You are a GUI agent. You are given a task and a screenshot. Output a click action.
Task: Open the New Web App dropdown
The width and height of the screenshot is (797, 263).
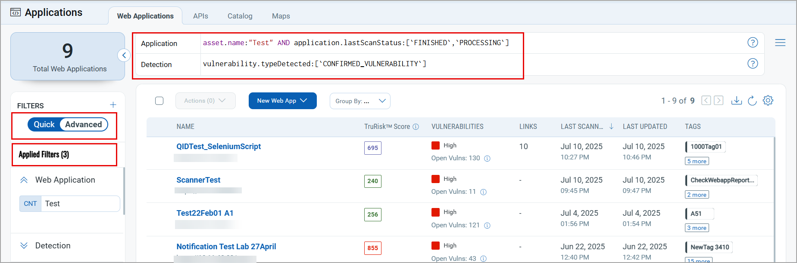click(282, 101)
